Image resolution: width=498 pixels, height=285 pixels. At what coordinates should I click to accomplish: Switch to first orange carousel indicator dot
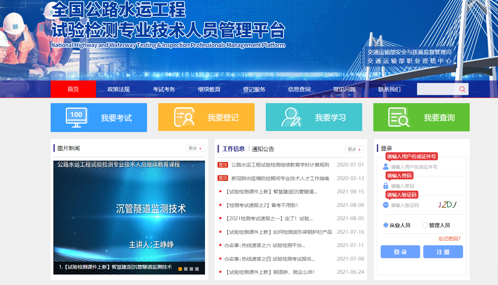pos(180,269)
